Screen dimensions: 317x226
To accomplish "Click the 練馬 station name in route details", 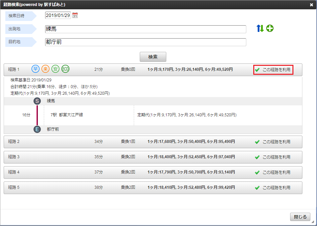I will coord(51,101).
